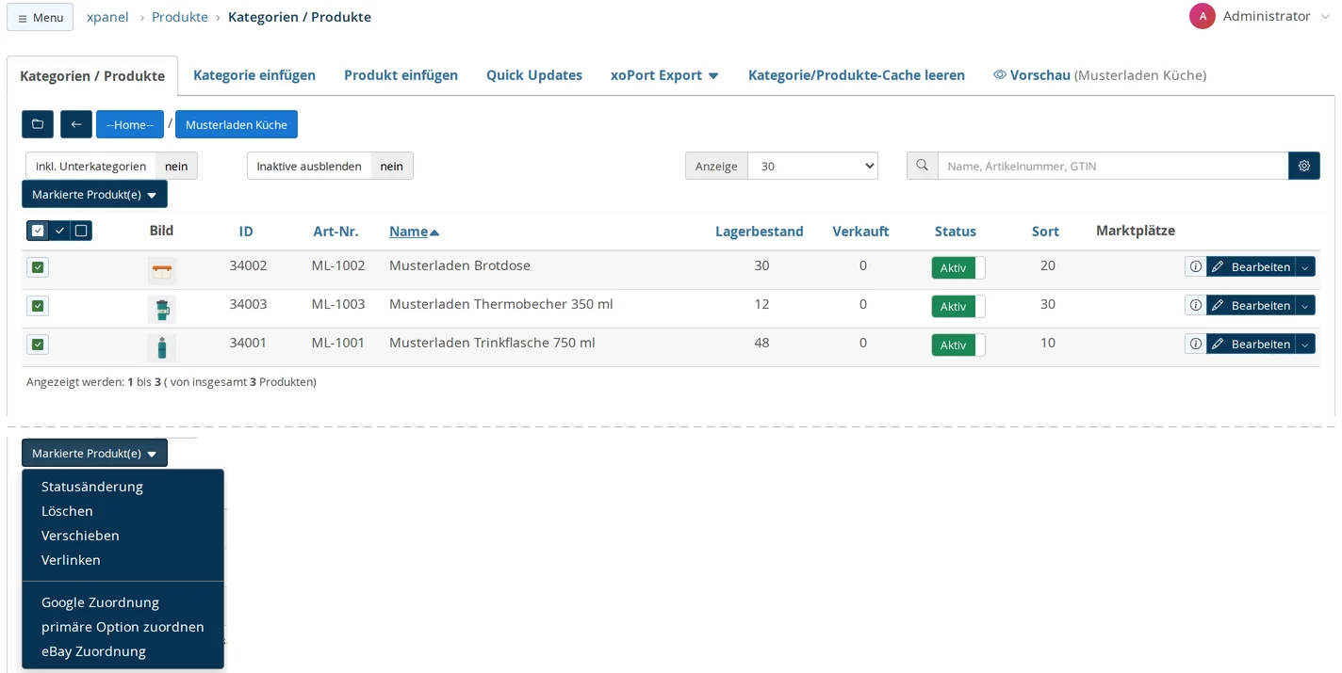Click the select-all checkmark icon in table header
This screenshot has height=673, width=1342.
59,231
